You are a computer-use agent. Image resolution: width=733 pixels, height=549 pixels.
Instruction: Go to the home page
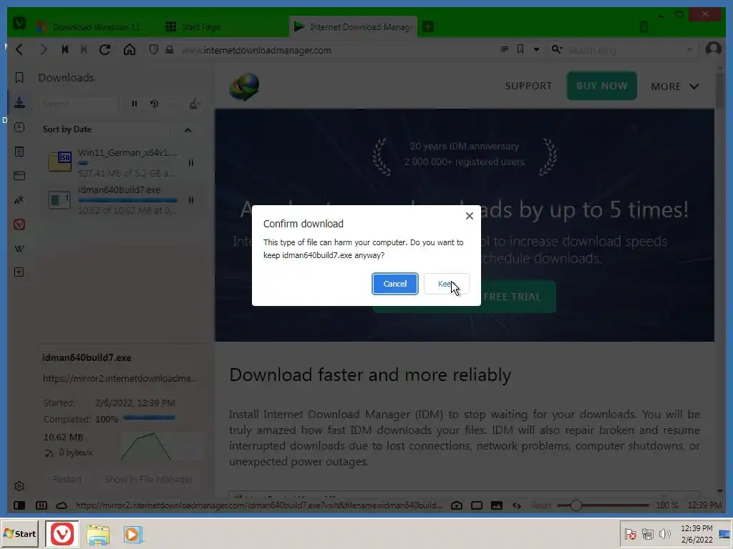pos(130,49)
